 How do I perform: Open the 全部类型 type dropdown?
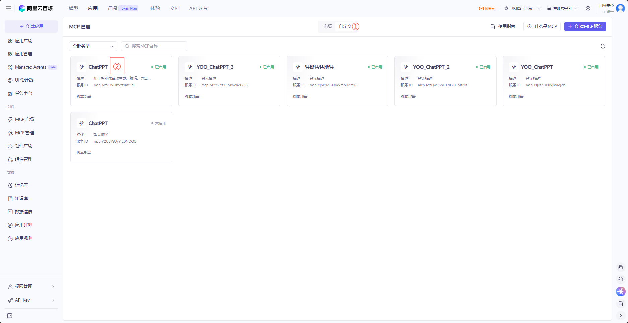coord(93,46)
